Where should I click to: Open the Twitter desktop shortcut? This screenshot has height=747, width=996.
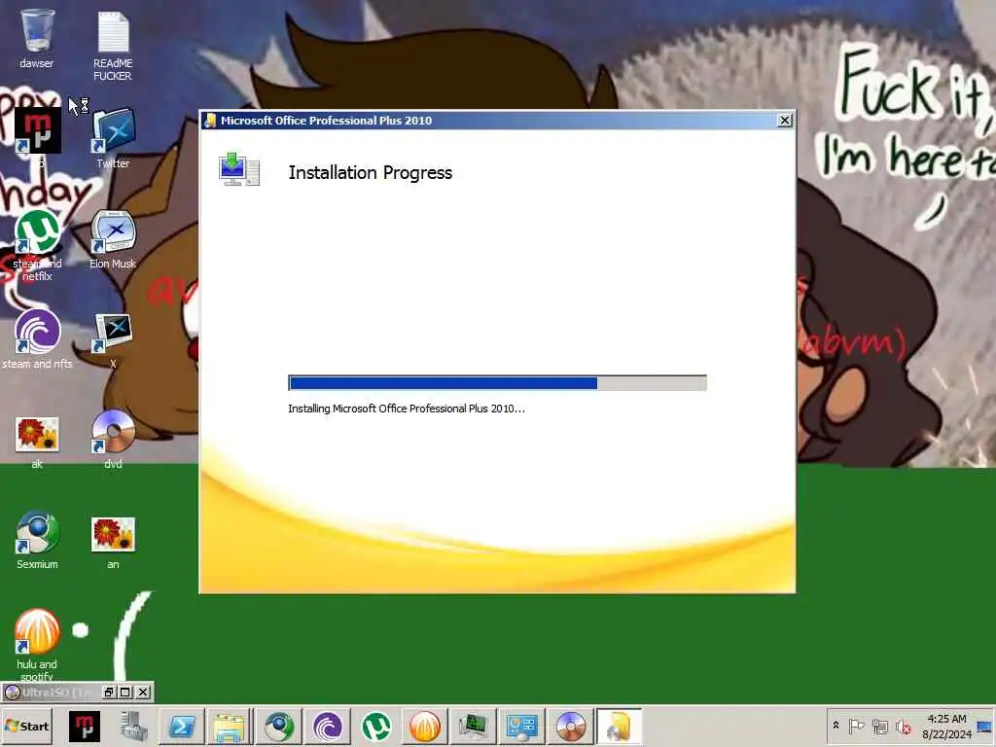[113, 138]
